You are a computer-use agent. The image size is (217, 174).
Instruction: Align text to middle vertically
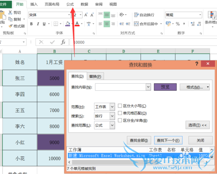[107, 15]
